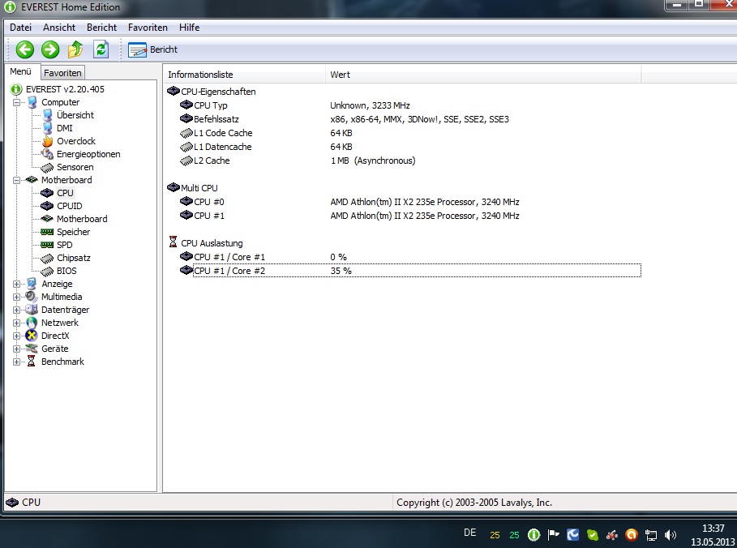Open the BIOS chip icon
Viewport: 737px width, 548px height.
[47, 272]
